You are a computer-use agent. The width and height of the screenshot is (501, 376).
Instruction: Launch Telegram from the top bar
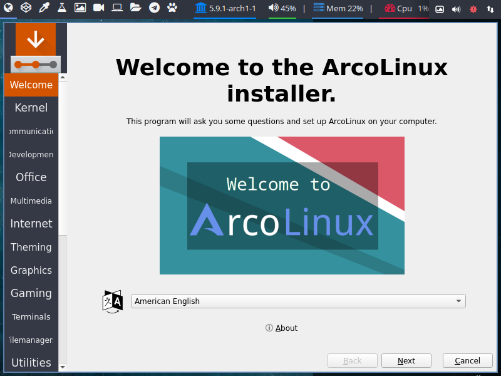(x=154, y=8)
